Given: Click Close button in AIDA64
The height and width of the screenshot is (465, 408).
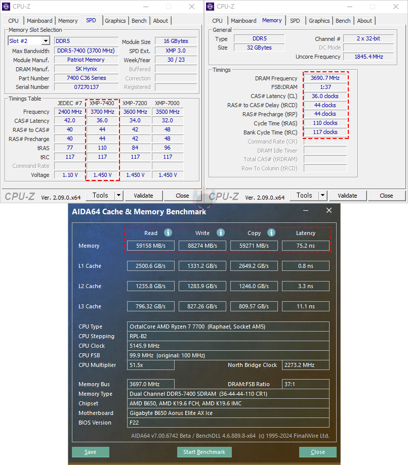Looking at the screenshot, I should click(x=318, y=452).
